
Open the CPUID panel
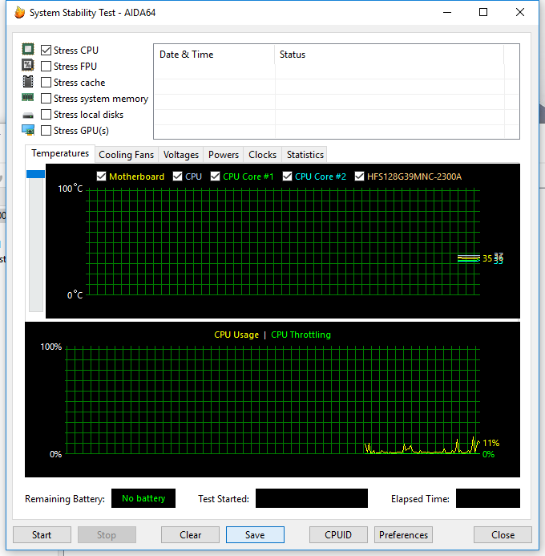[x=338, y=534]
